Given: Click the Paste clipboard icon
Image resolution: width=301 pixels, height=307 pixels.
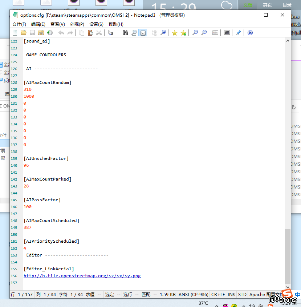Looking at the screenshot, I should tap(90, 33).
